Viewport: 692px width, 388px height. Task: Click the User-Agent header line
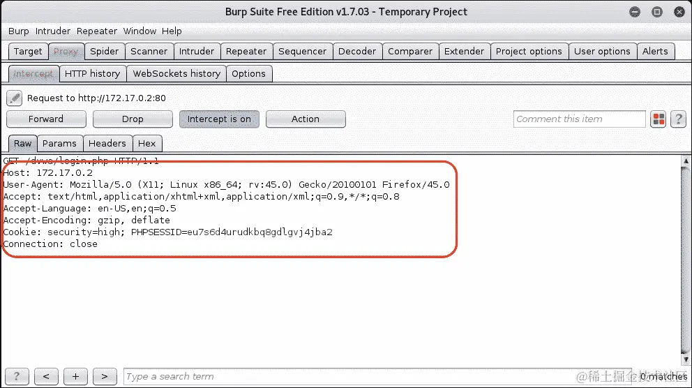point(227,184)
